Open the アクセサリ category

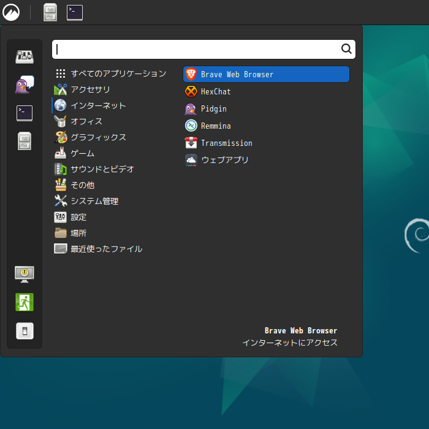click(90, 89)
